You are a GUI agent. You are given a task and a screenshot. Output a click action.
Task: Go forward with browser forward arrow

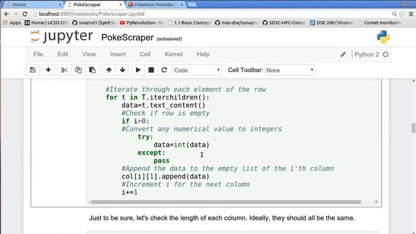click(x=16, y=14)
